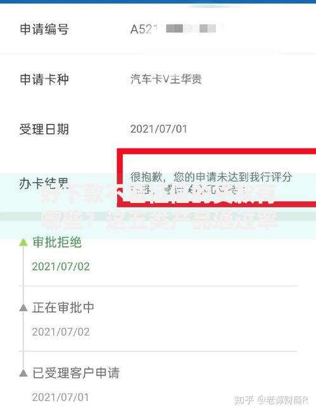Select the 正在审批中 status step

click(63, 308)
